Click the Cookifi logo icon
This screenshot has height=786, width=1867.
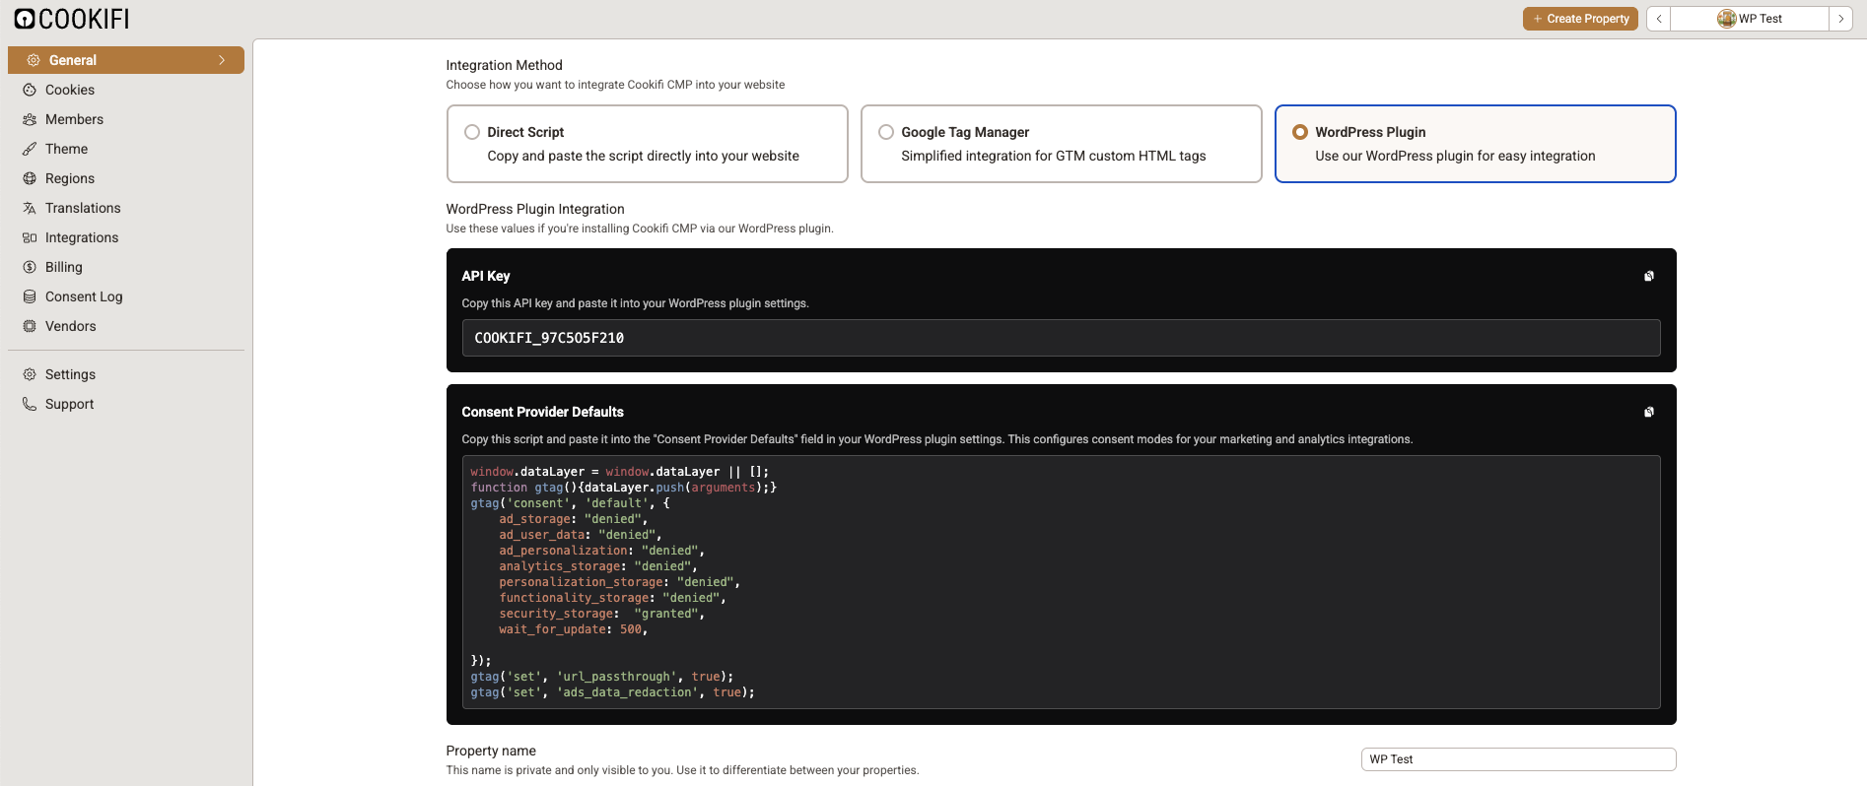pyautogui.click(x=25, y=19)
